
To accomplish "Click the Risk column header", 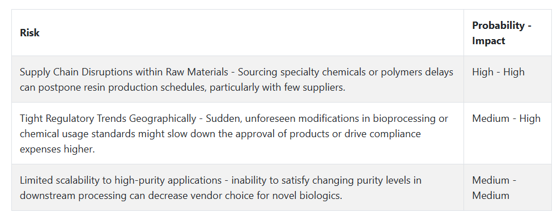I will 29,33.
